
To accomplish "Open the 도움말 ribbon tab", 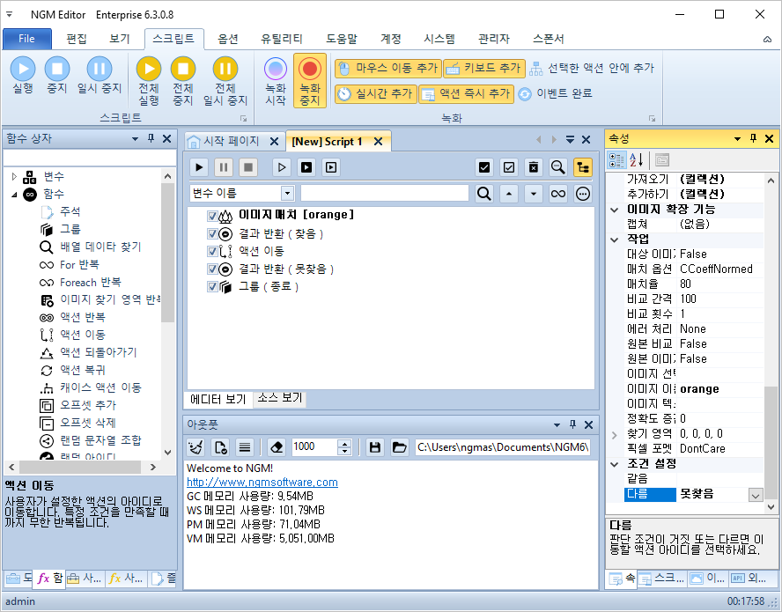I will point(342,39).
